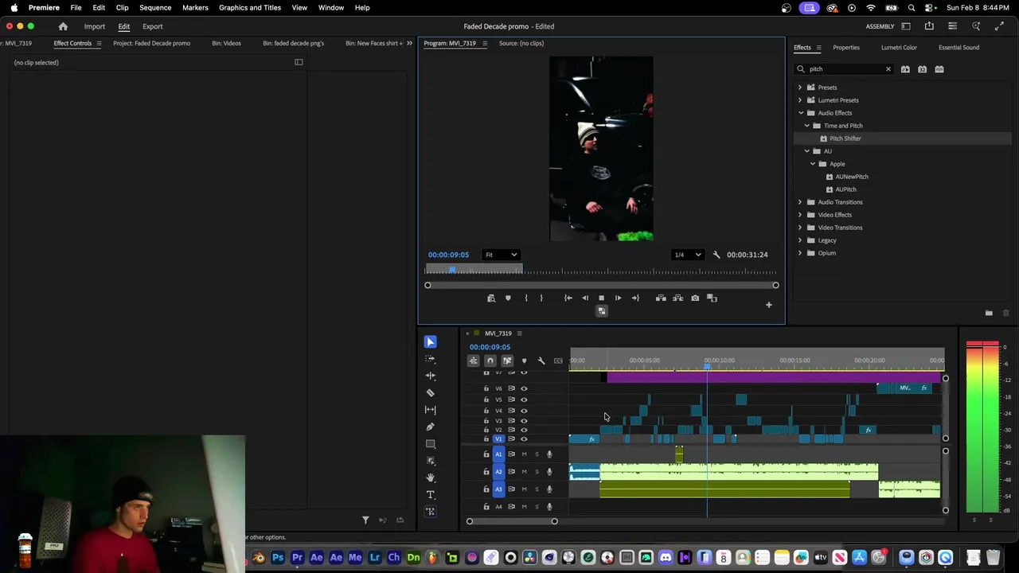Hide track V4 with eye icon
1019x573 pixels.
click(x=524, y=411)
